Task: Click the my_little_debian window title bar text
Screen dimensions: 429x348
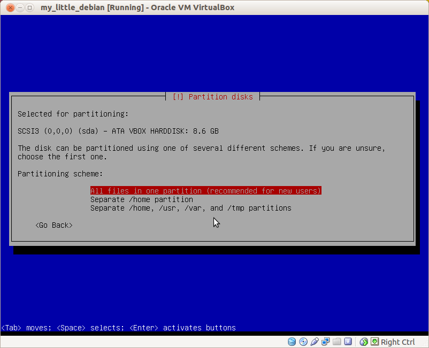Action: pos(137,7)
